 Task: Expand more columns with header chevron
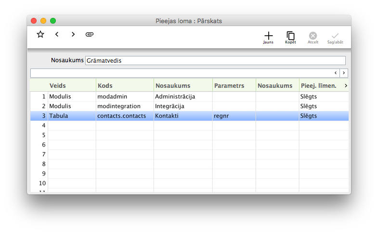(x=345, y=85)
